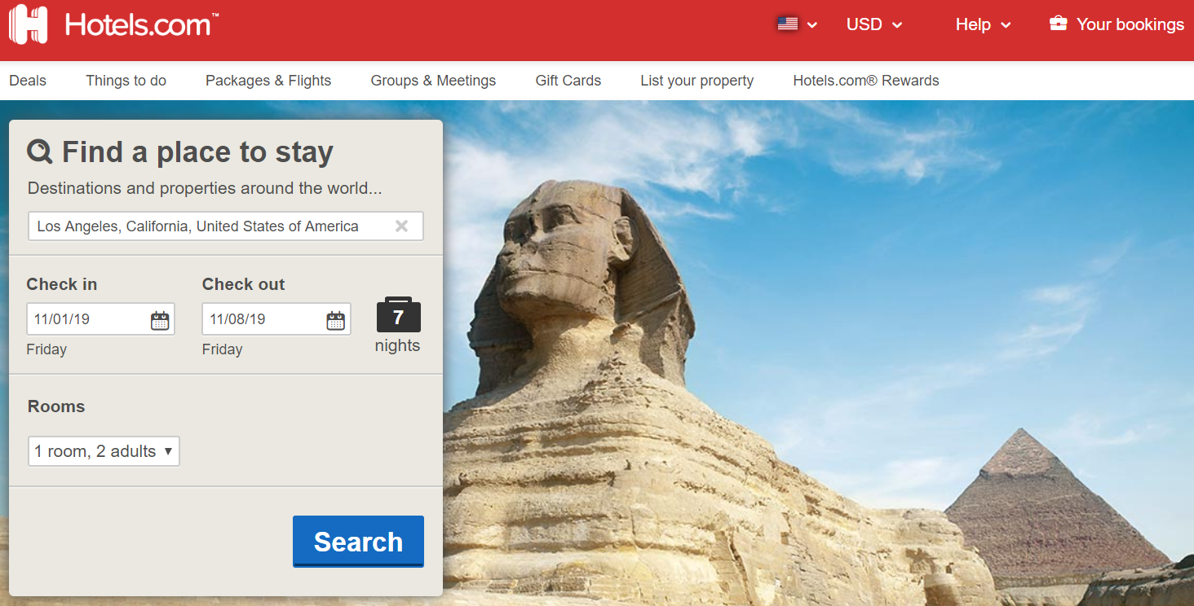Screen dimensions: 1194x606
Task: Open the check-out calendar icon
Action: point(335,320)
